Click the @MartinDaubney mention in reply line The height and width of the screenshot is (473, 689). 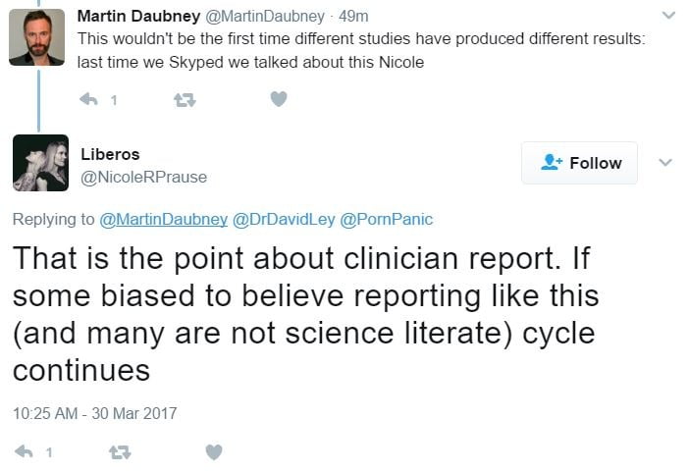coord(163,219)
